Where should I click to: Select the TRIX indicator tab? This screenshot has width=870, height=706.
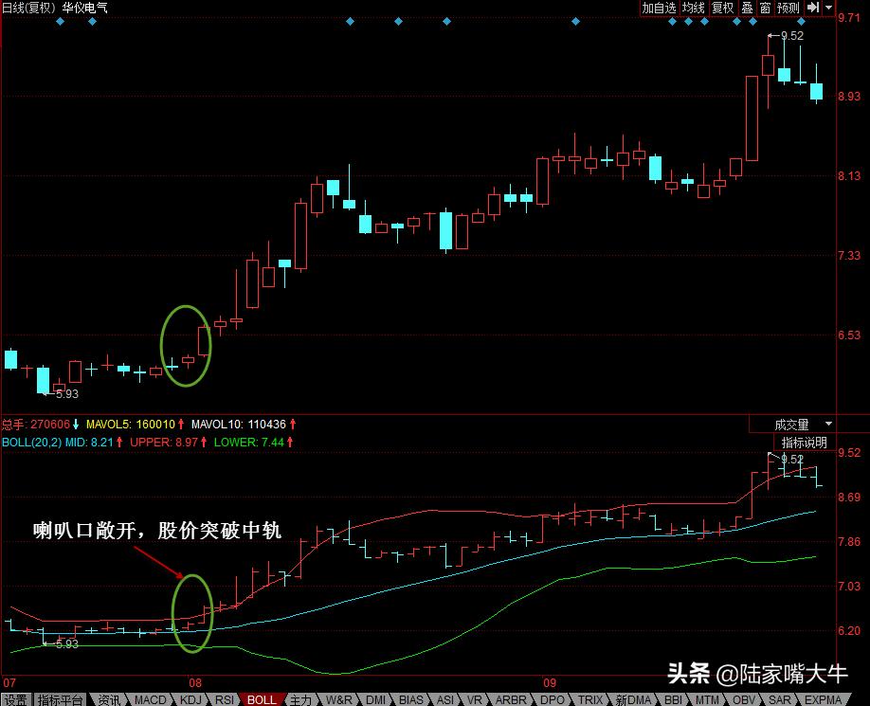click(590, 699)
